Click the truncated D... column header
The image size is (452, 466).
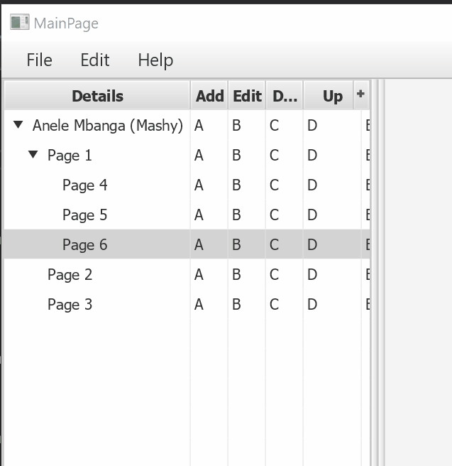click(285, 96)
